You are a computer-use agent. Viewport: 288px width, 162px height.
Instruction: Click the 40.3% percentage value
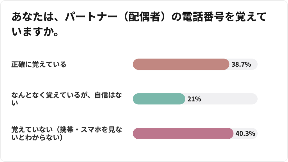tap(245, 134)
